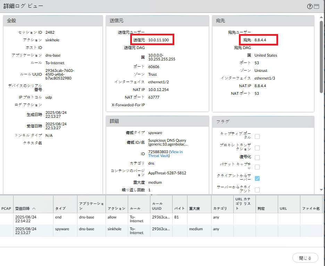The height and width of the screenshot is (266, 325).
Task: Click the アクション column header
Action: [x=116, y=209]
